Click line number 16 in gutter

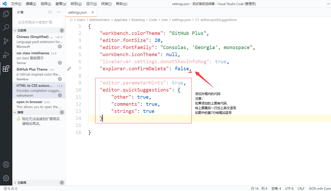point(78,132)
